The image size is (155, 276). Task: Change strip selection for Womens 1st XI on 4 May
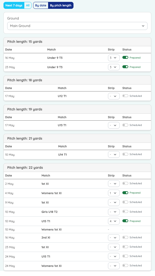point(114,193)
